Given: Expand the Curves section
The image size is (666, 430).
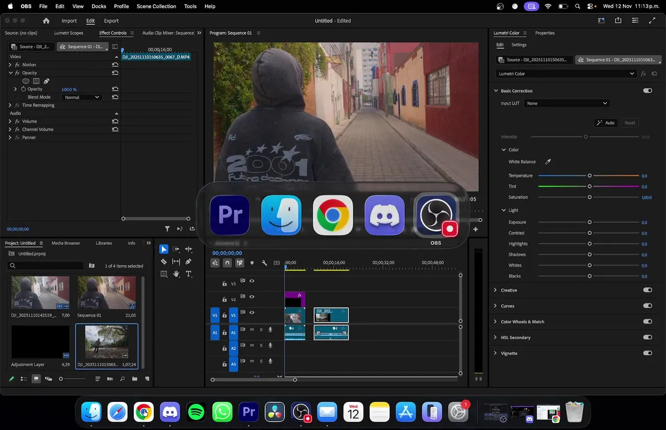Looking at the screenshot, I should pos(495,306).
